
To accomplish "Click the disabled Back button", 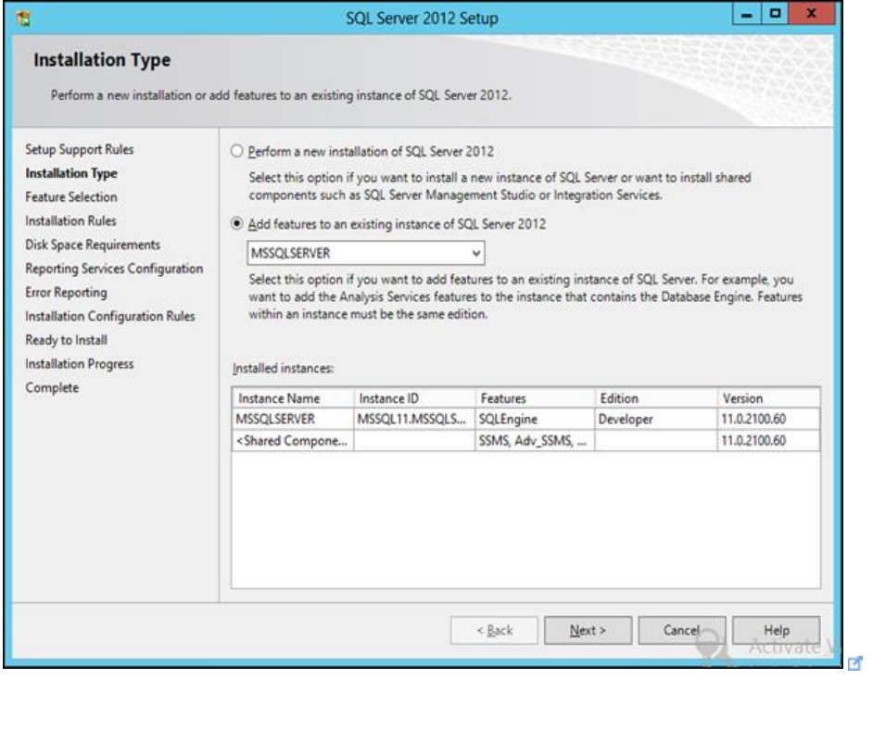I will coord(494,630).
